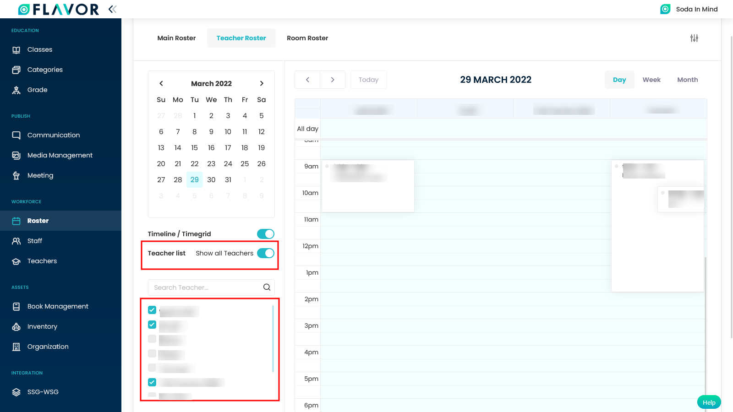The width and height of the screenshot is (733, 412).
Task: Click the Today button
Action: (369, 80)
